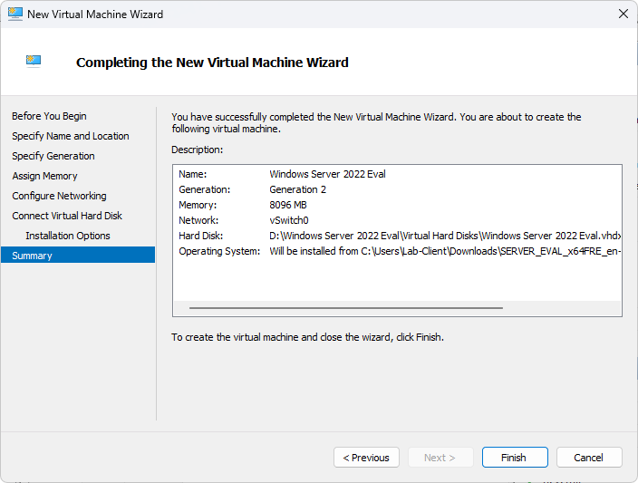Open Specify Generation step

53,156
